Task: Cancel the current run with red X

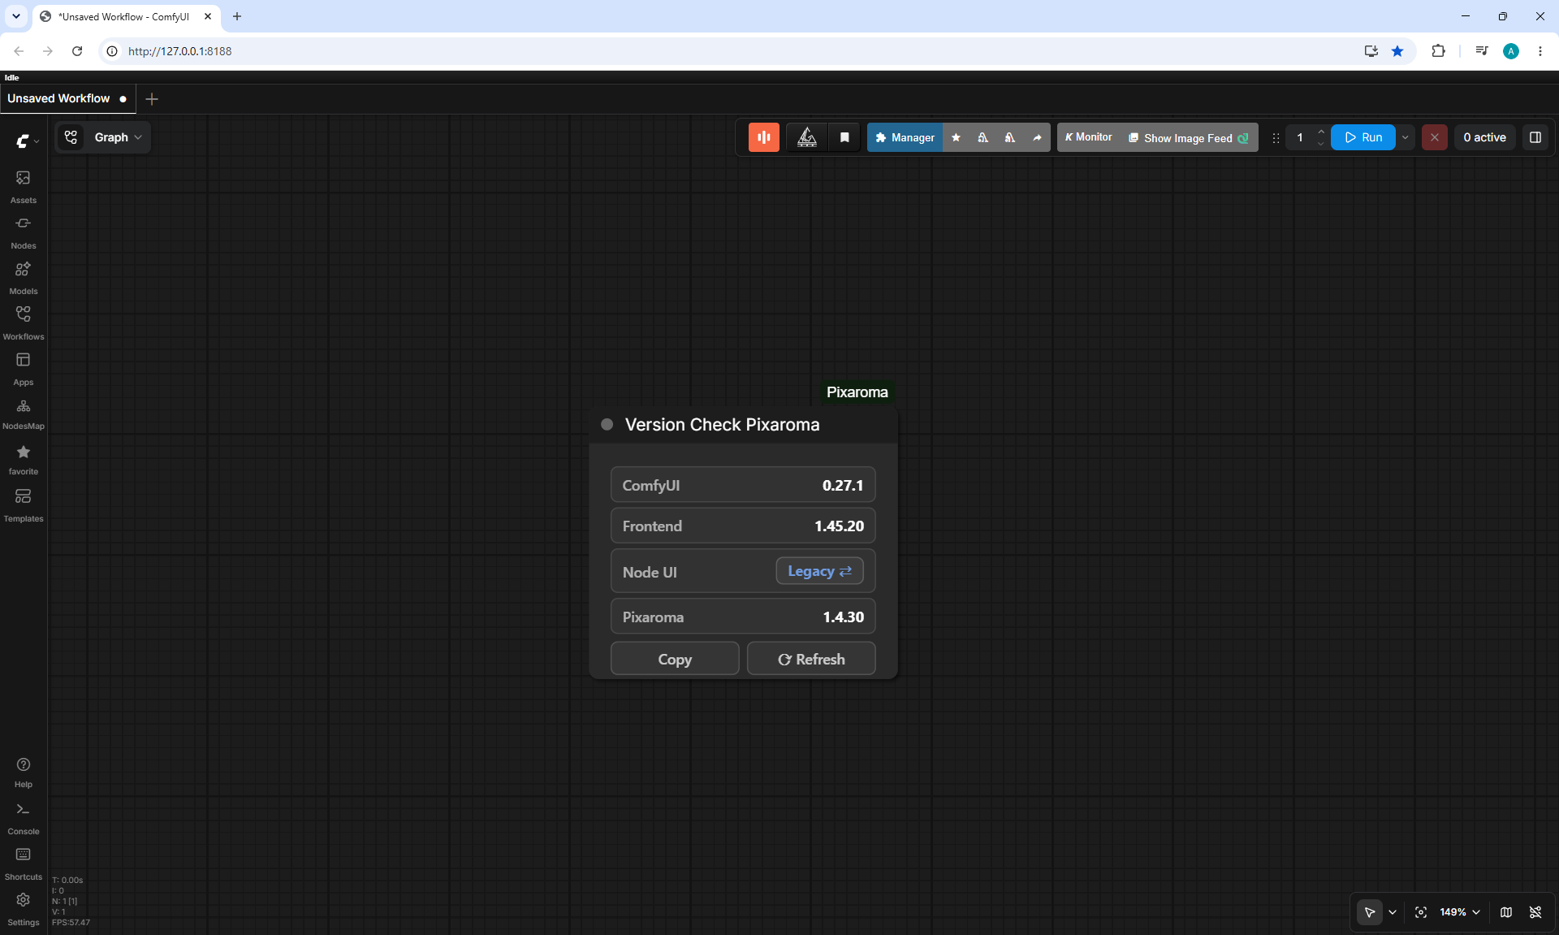Action: (x=1435, y=137)
